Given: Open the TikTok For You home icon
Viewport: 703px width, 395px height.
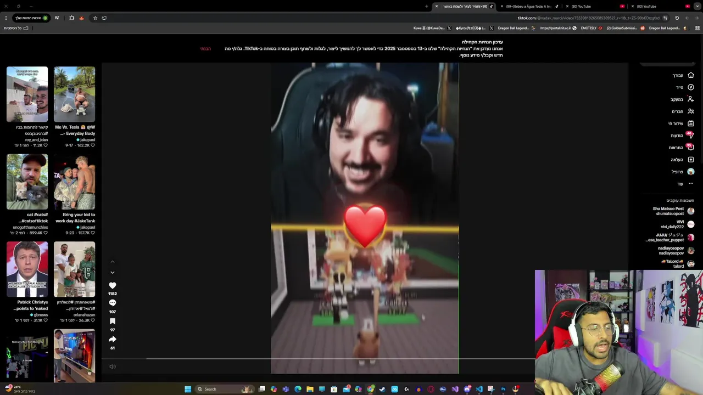Looking at the screenshot, I should (x=690, y=75).
